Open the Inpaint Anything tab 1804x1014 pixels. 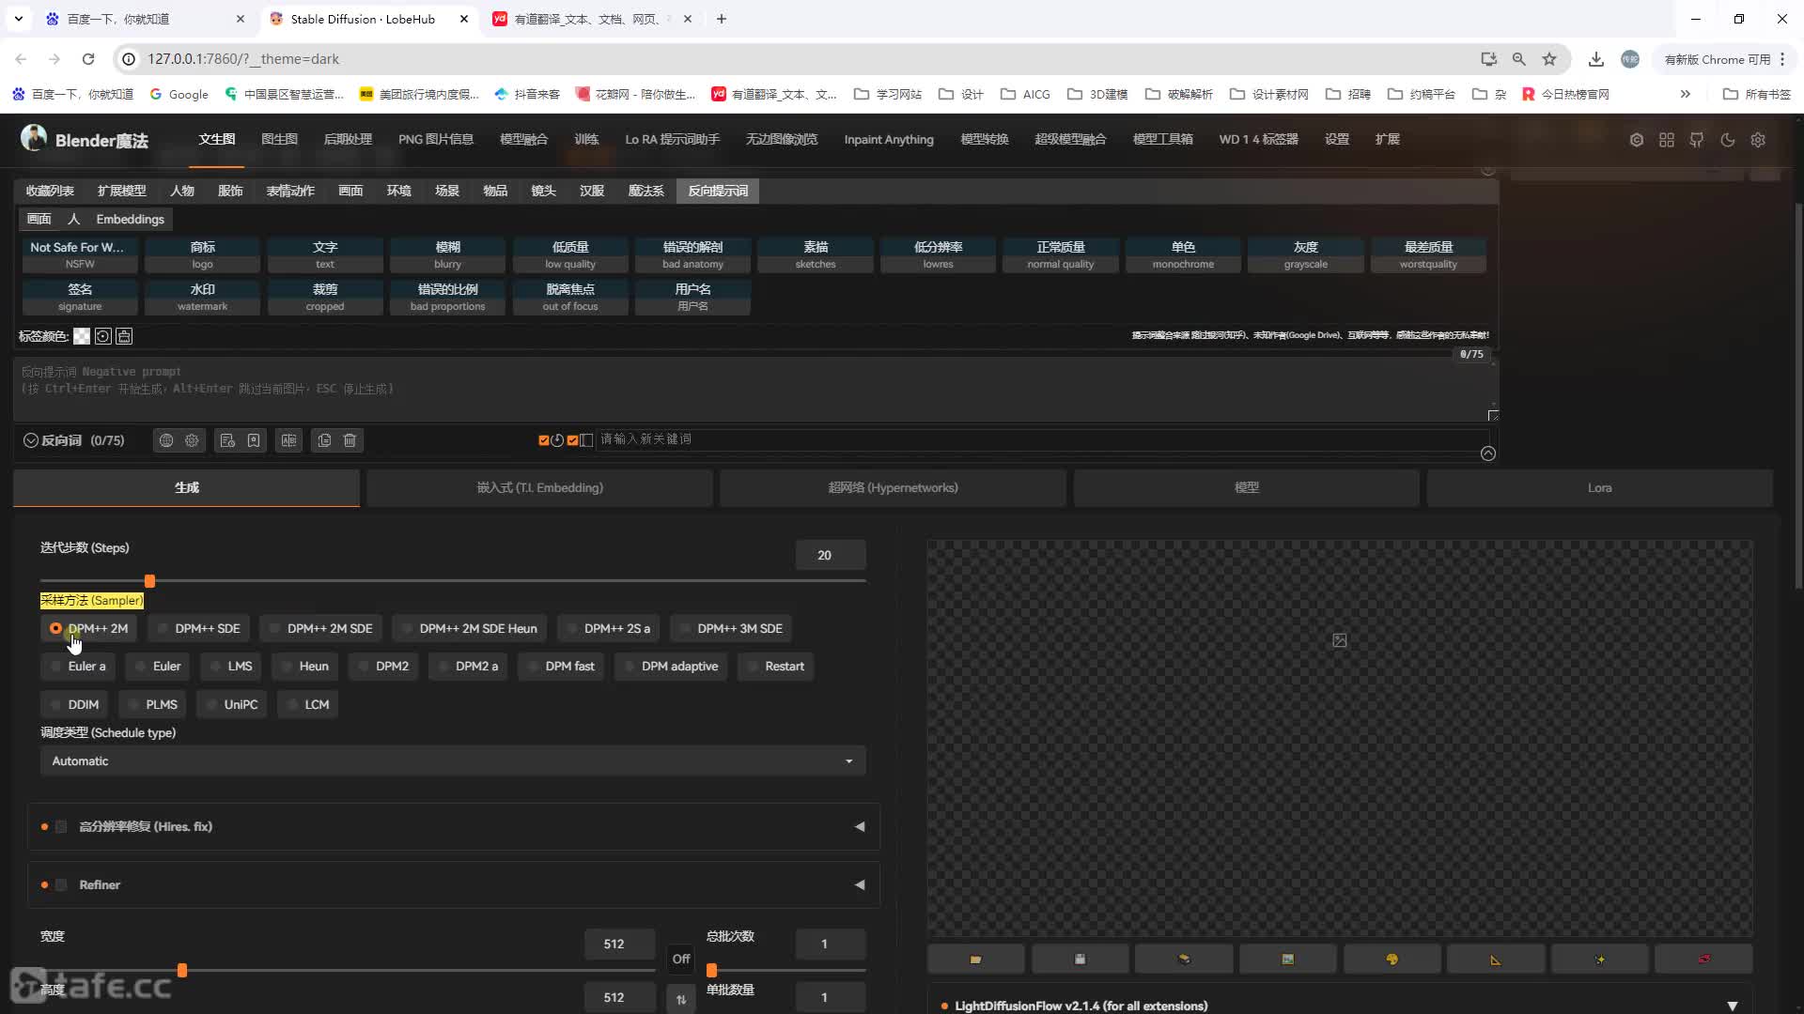(x=889, y=139)
